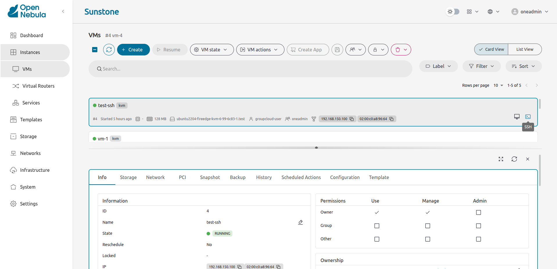Collapse the sidebar with the chevron arrow
The image size is (557, 269).
pyautogui.click(x=63, y=11)
